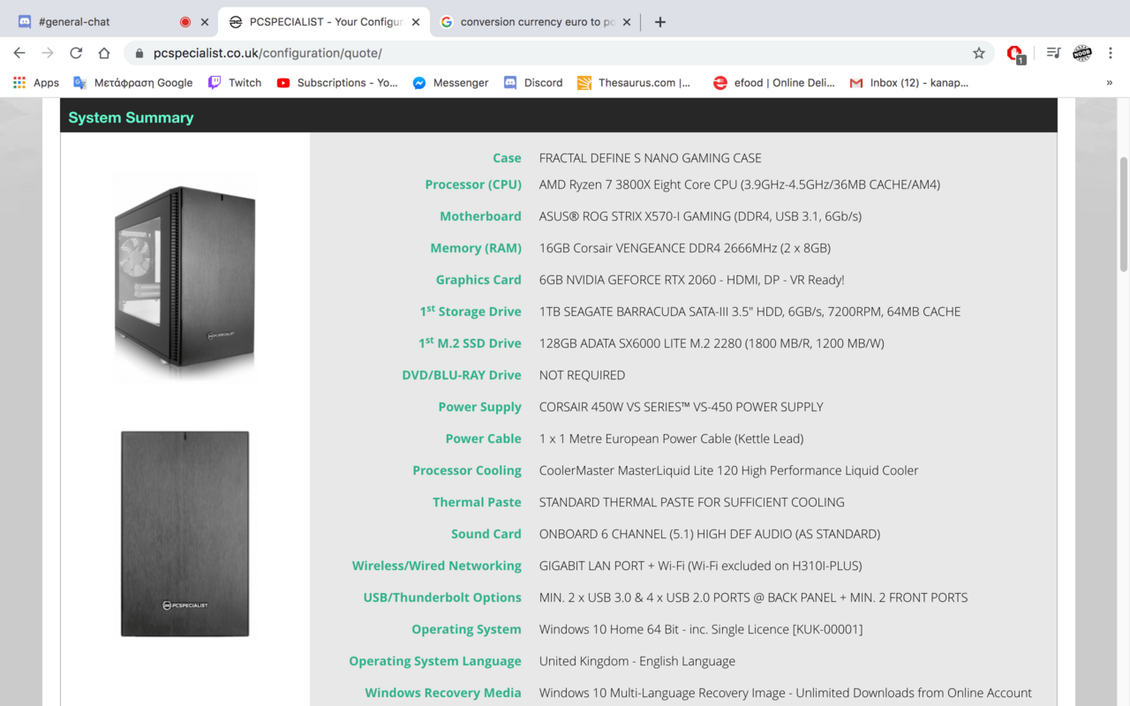Click the FRACTAL DEFINE S NANO GAMING CASE text
This screenshot has height=706, width=1130.
pos(650,158)
